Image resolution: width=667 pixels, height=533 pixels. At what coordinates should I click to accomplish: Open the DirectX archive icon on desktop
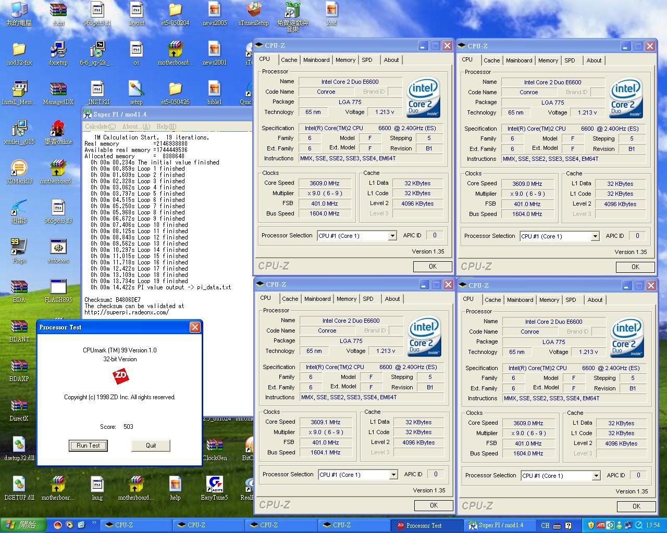coord(19,410)
